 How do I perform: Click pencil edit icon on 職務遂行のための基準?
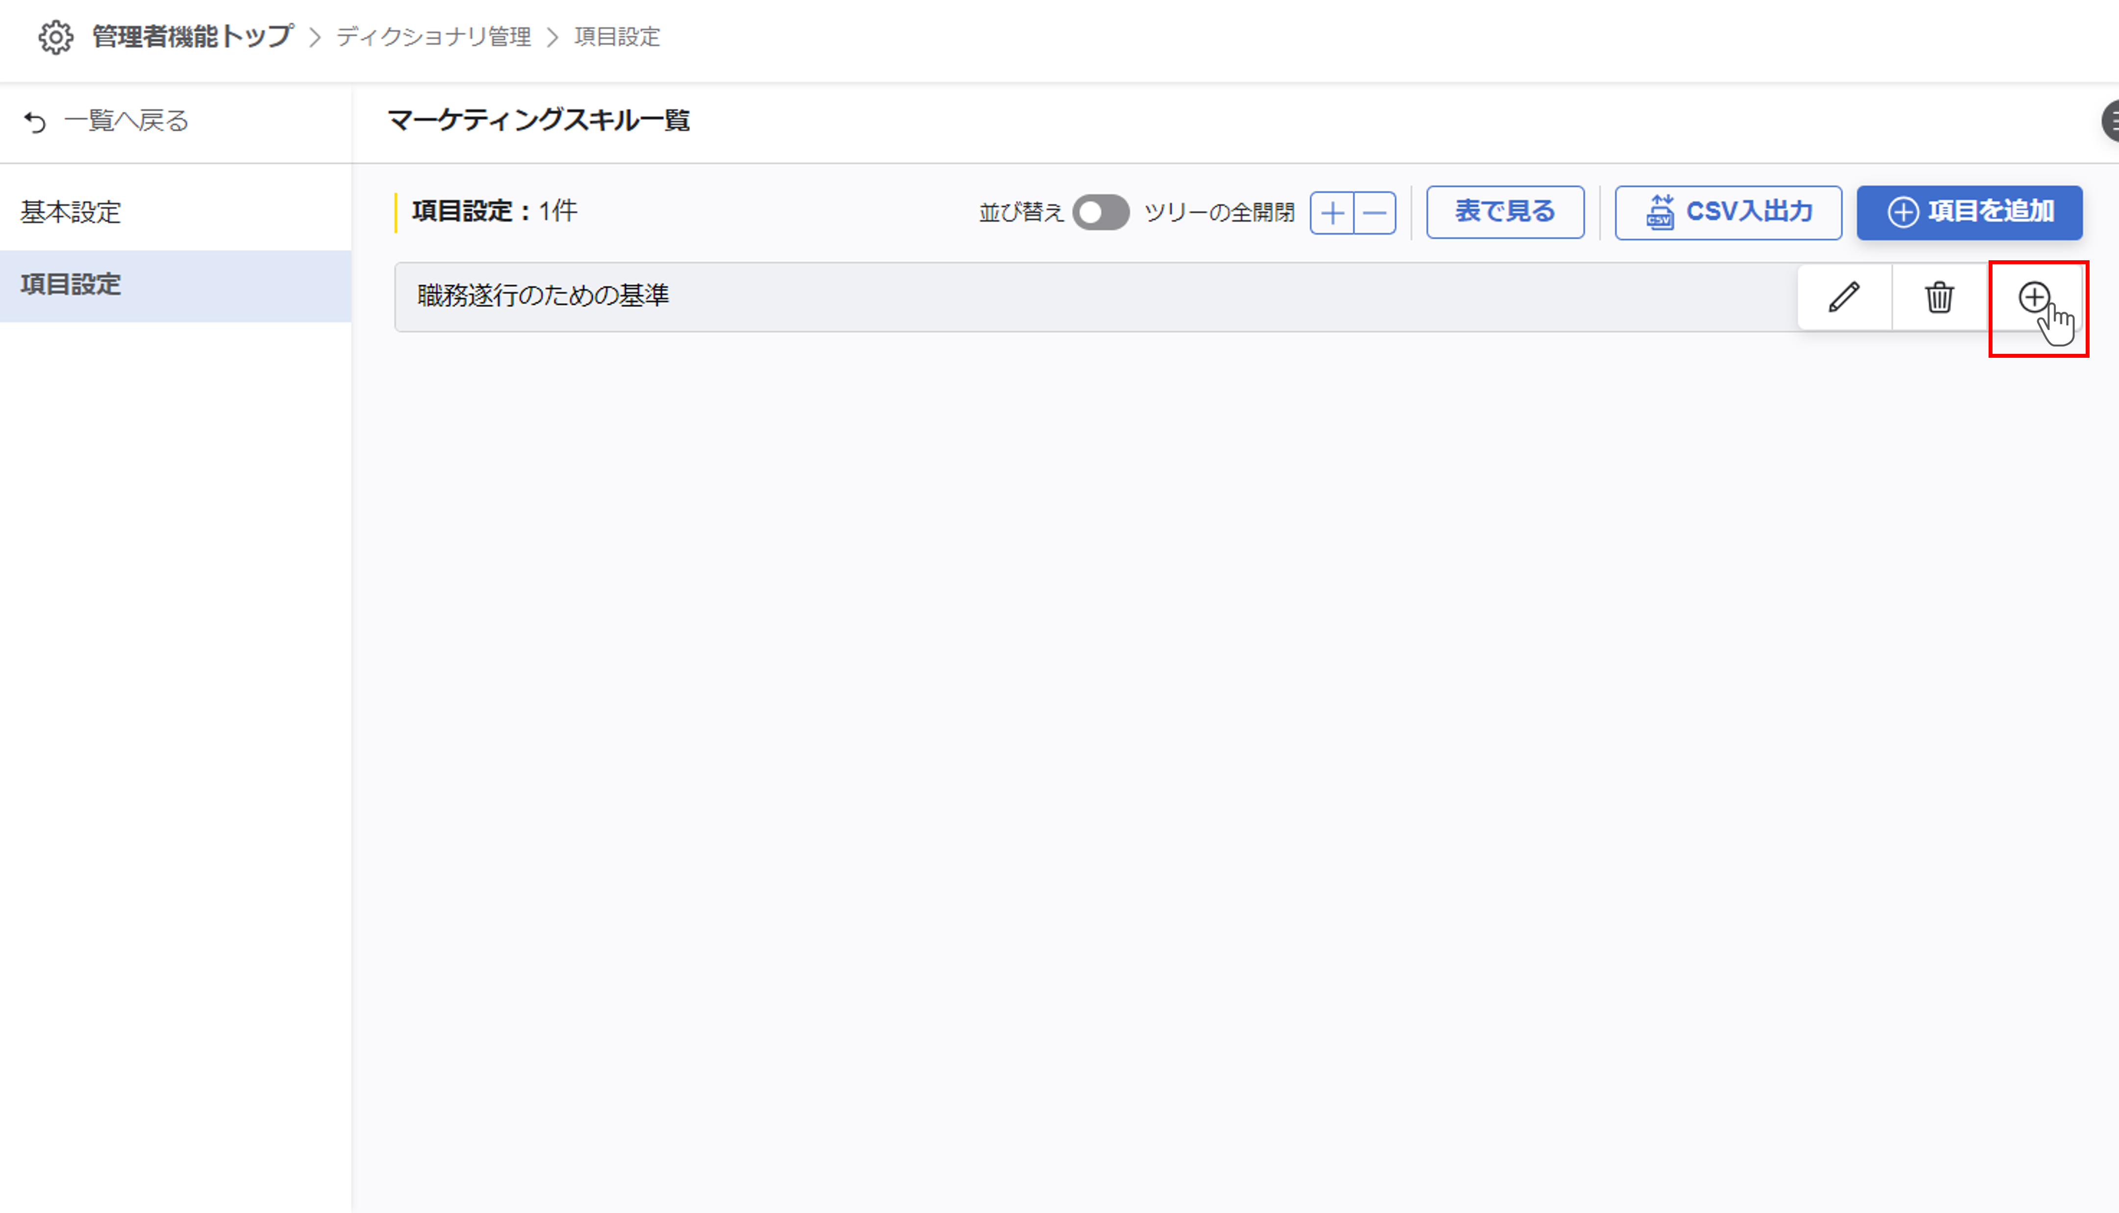(x=1844, y=297)
